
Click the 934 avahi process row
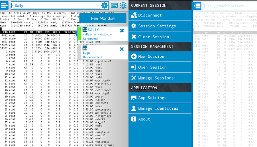(39, 39)
